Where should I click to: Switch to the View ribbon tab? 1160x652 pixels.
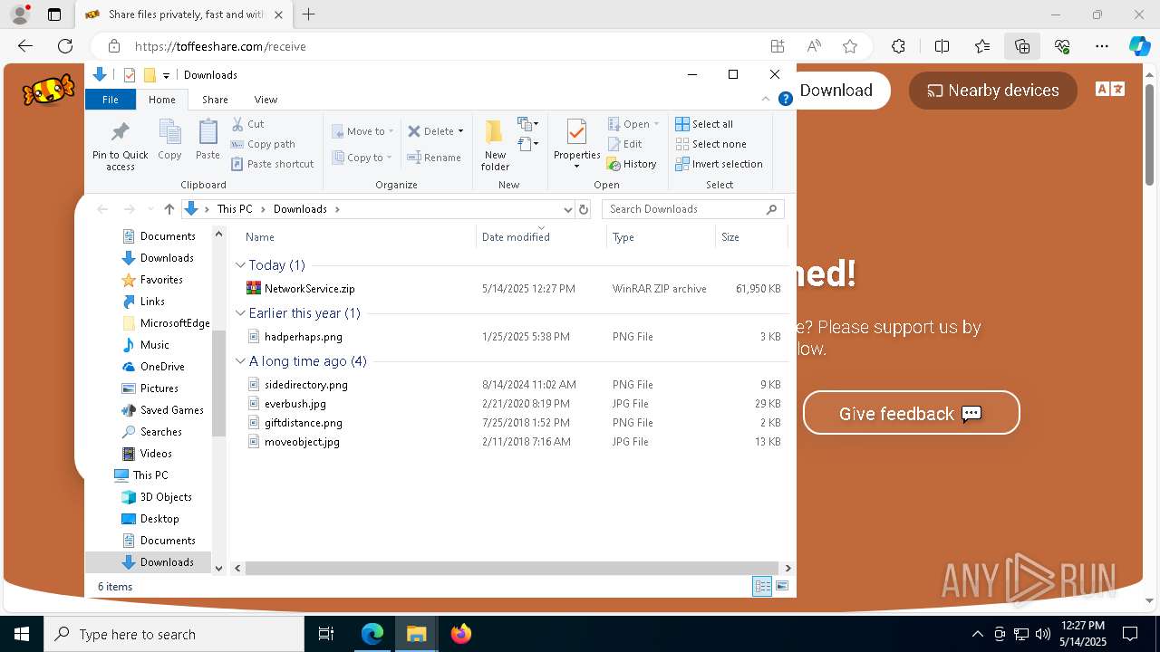tap(266, 100)
